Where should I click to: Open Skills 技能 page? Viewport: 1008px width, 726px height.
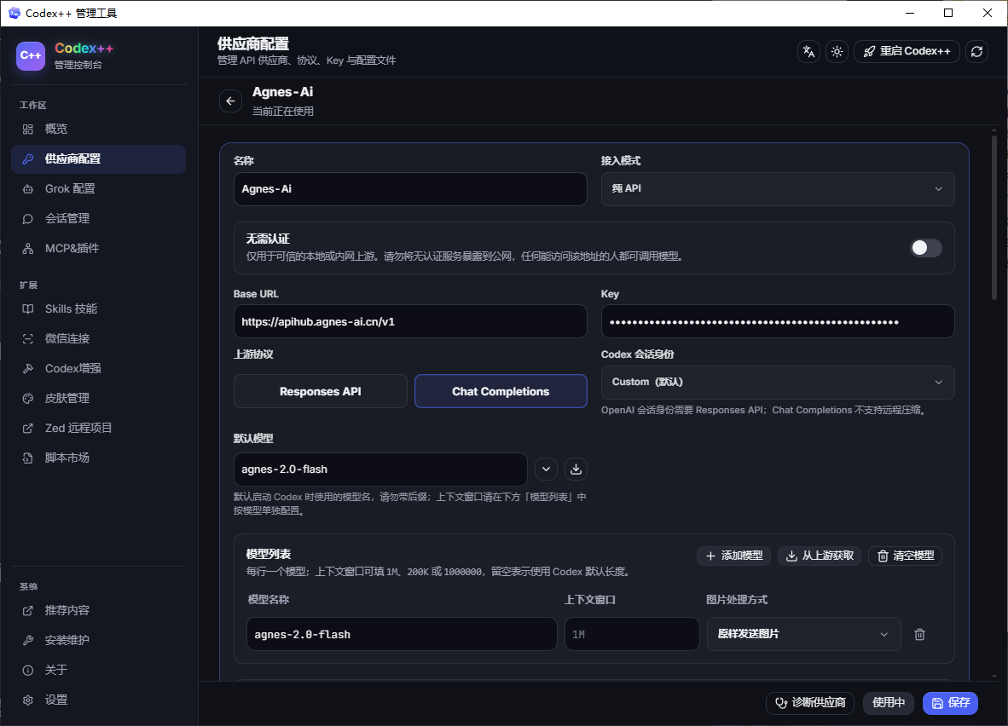click(98, 309)
